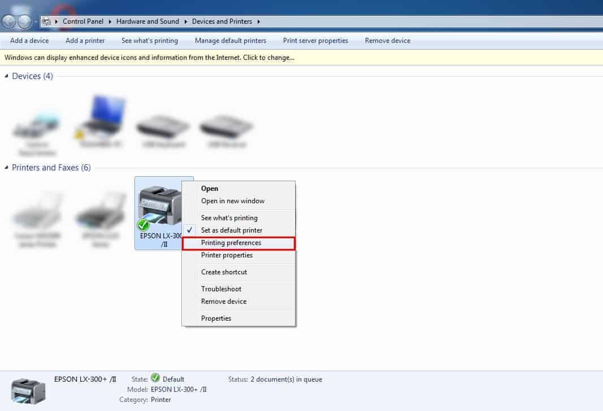
Task: Collapse the Devices (4) group
Action: pyautogui.click(x=7, y=76)
